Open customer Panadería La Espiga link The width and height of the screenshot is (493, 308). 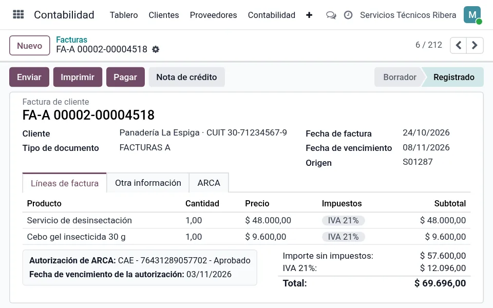point(203,132)
